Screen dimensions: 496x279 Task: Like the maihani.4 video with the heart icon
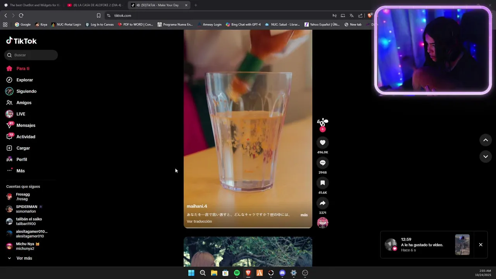[322, 143]
